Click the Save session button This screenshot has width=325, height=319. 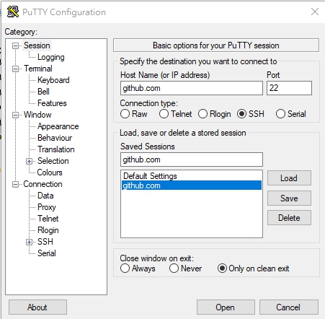[x=289, y=198]
